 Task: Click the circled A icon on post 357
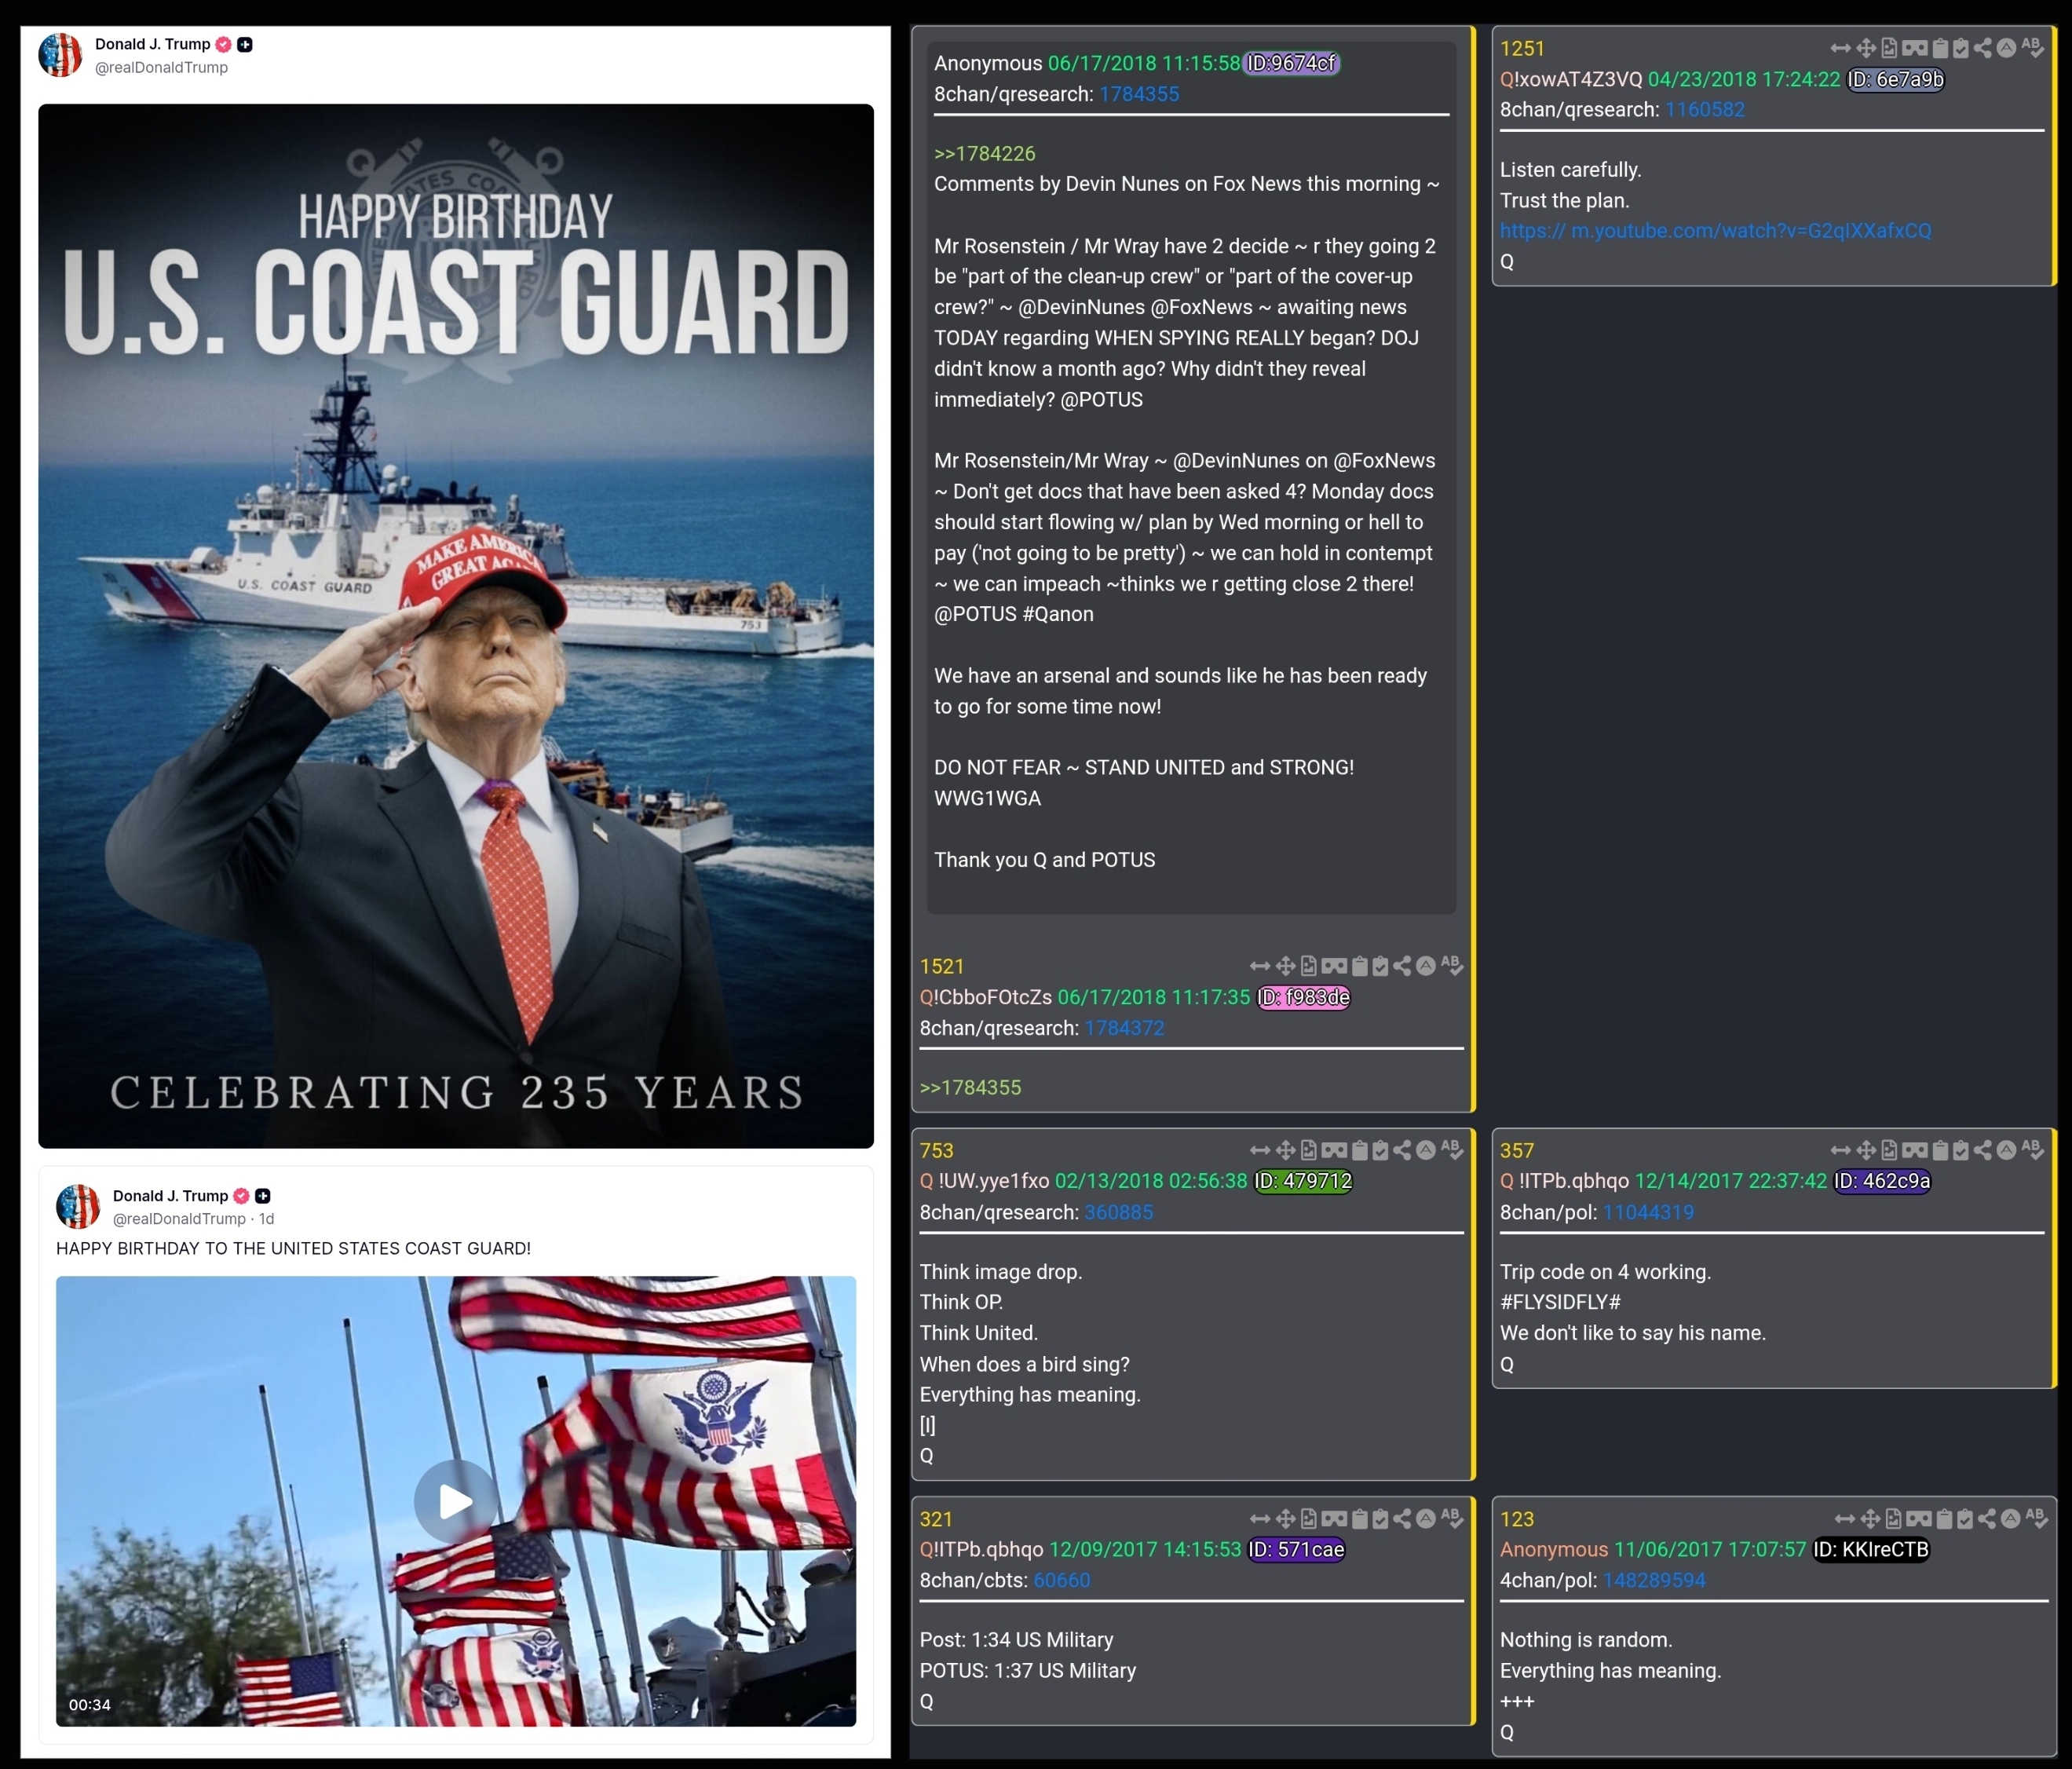(x=2006, y=1150)
